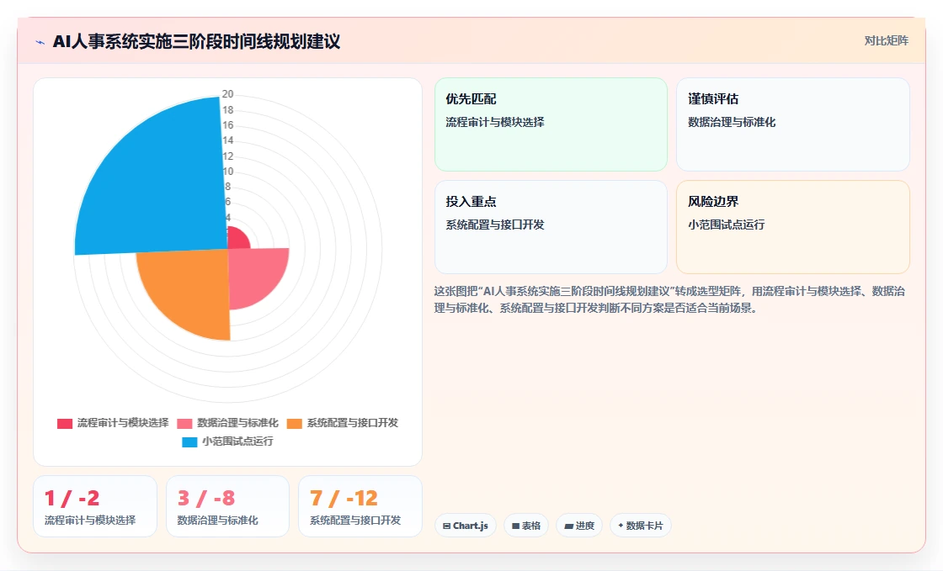Click 数据治理与标准化 text in 谨慎评估 card
943x571 pixels.
point(732,122)
